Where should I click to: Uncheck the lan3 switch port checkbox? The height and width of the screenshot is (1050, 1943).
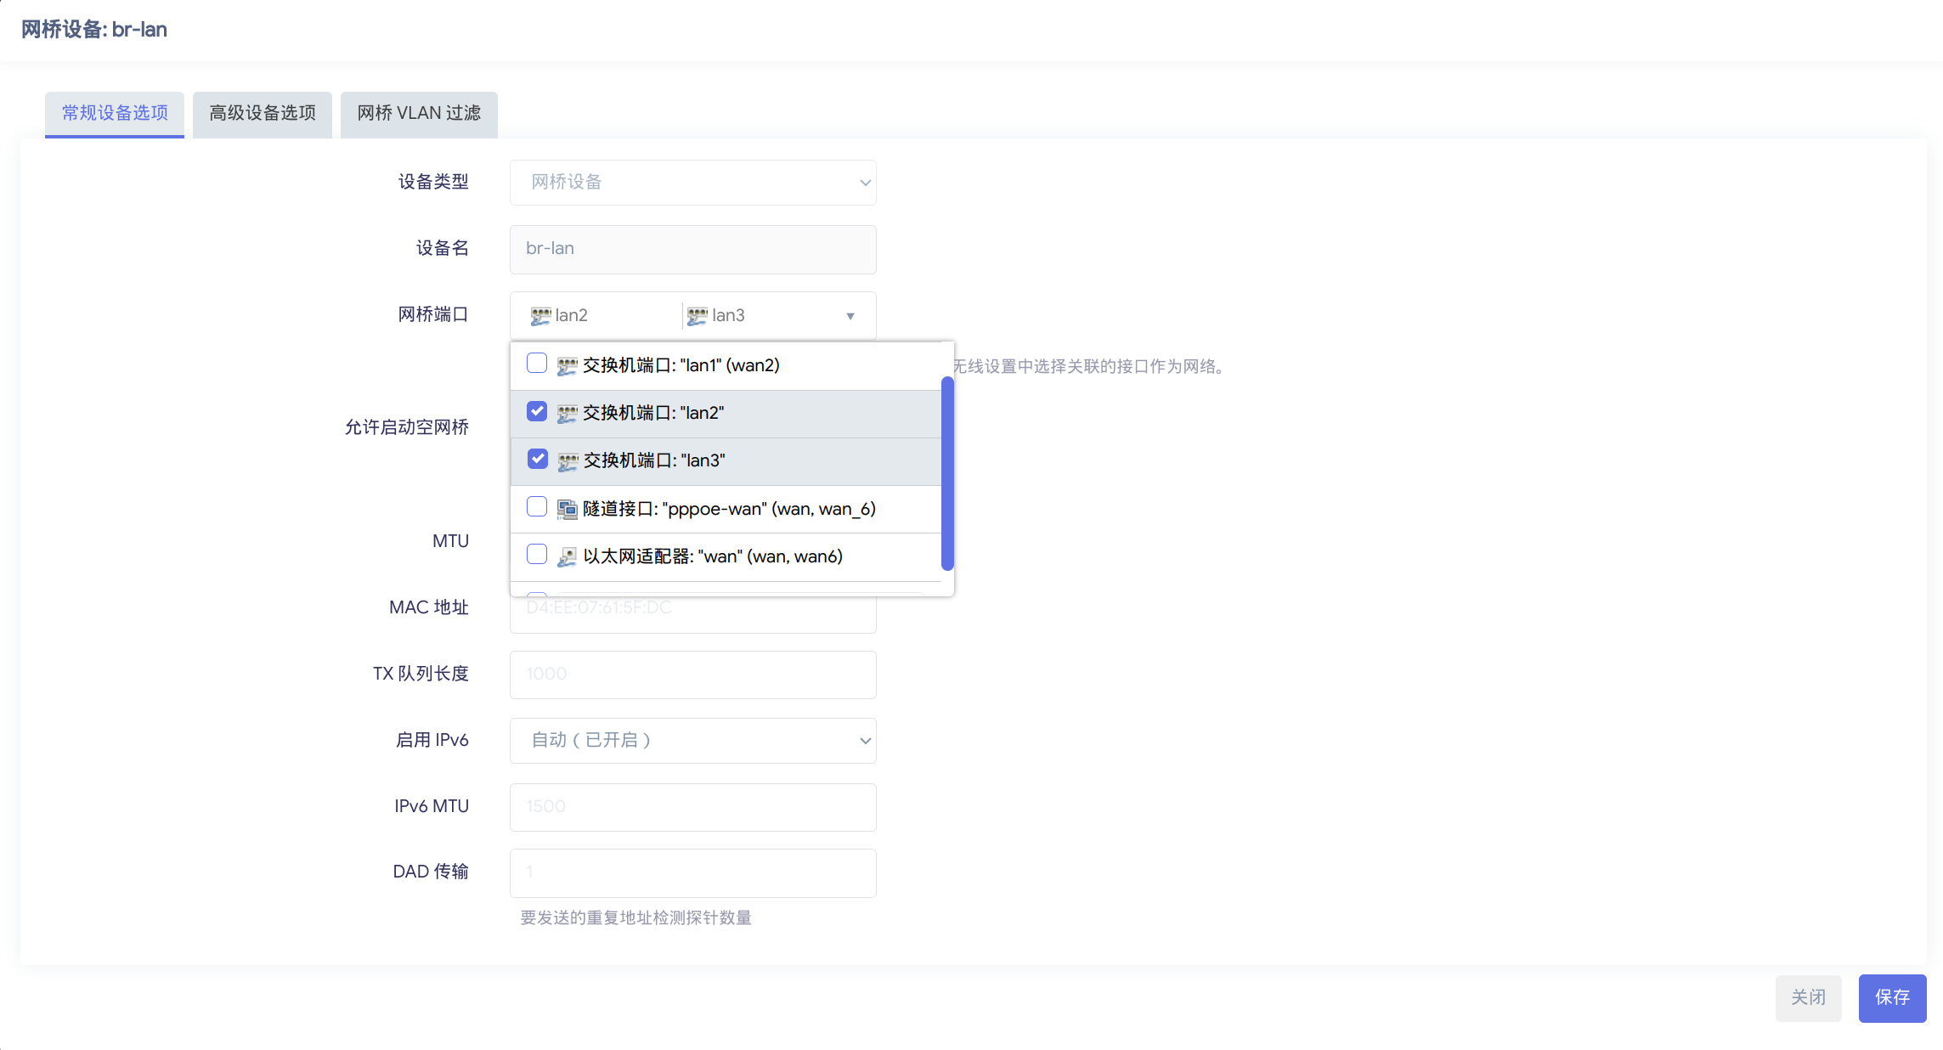pyautogui.click(x=537, y=459)
